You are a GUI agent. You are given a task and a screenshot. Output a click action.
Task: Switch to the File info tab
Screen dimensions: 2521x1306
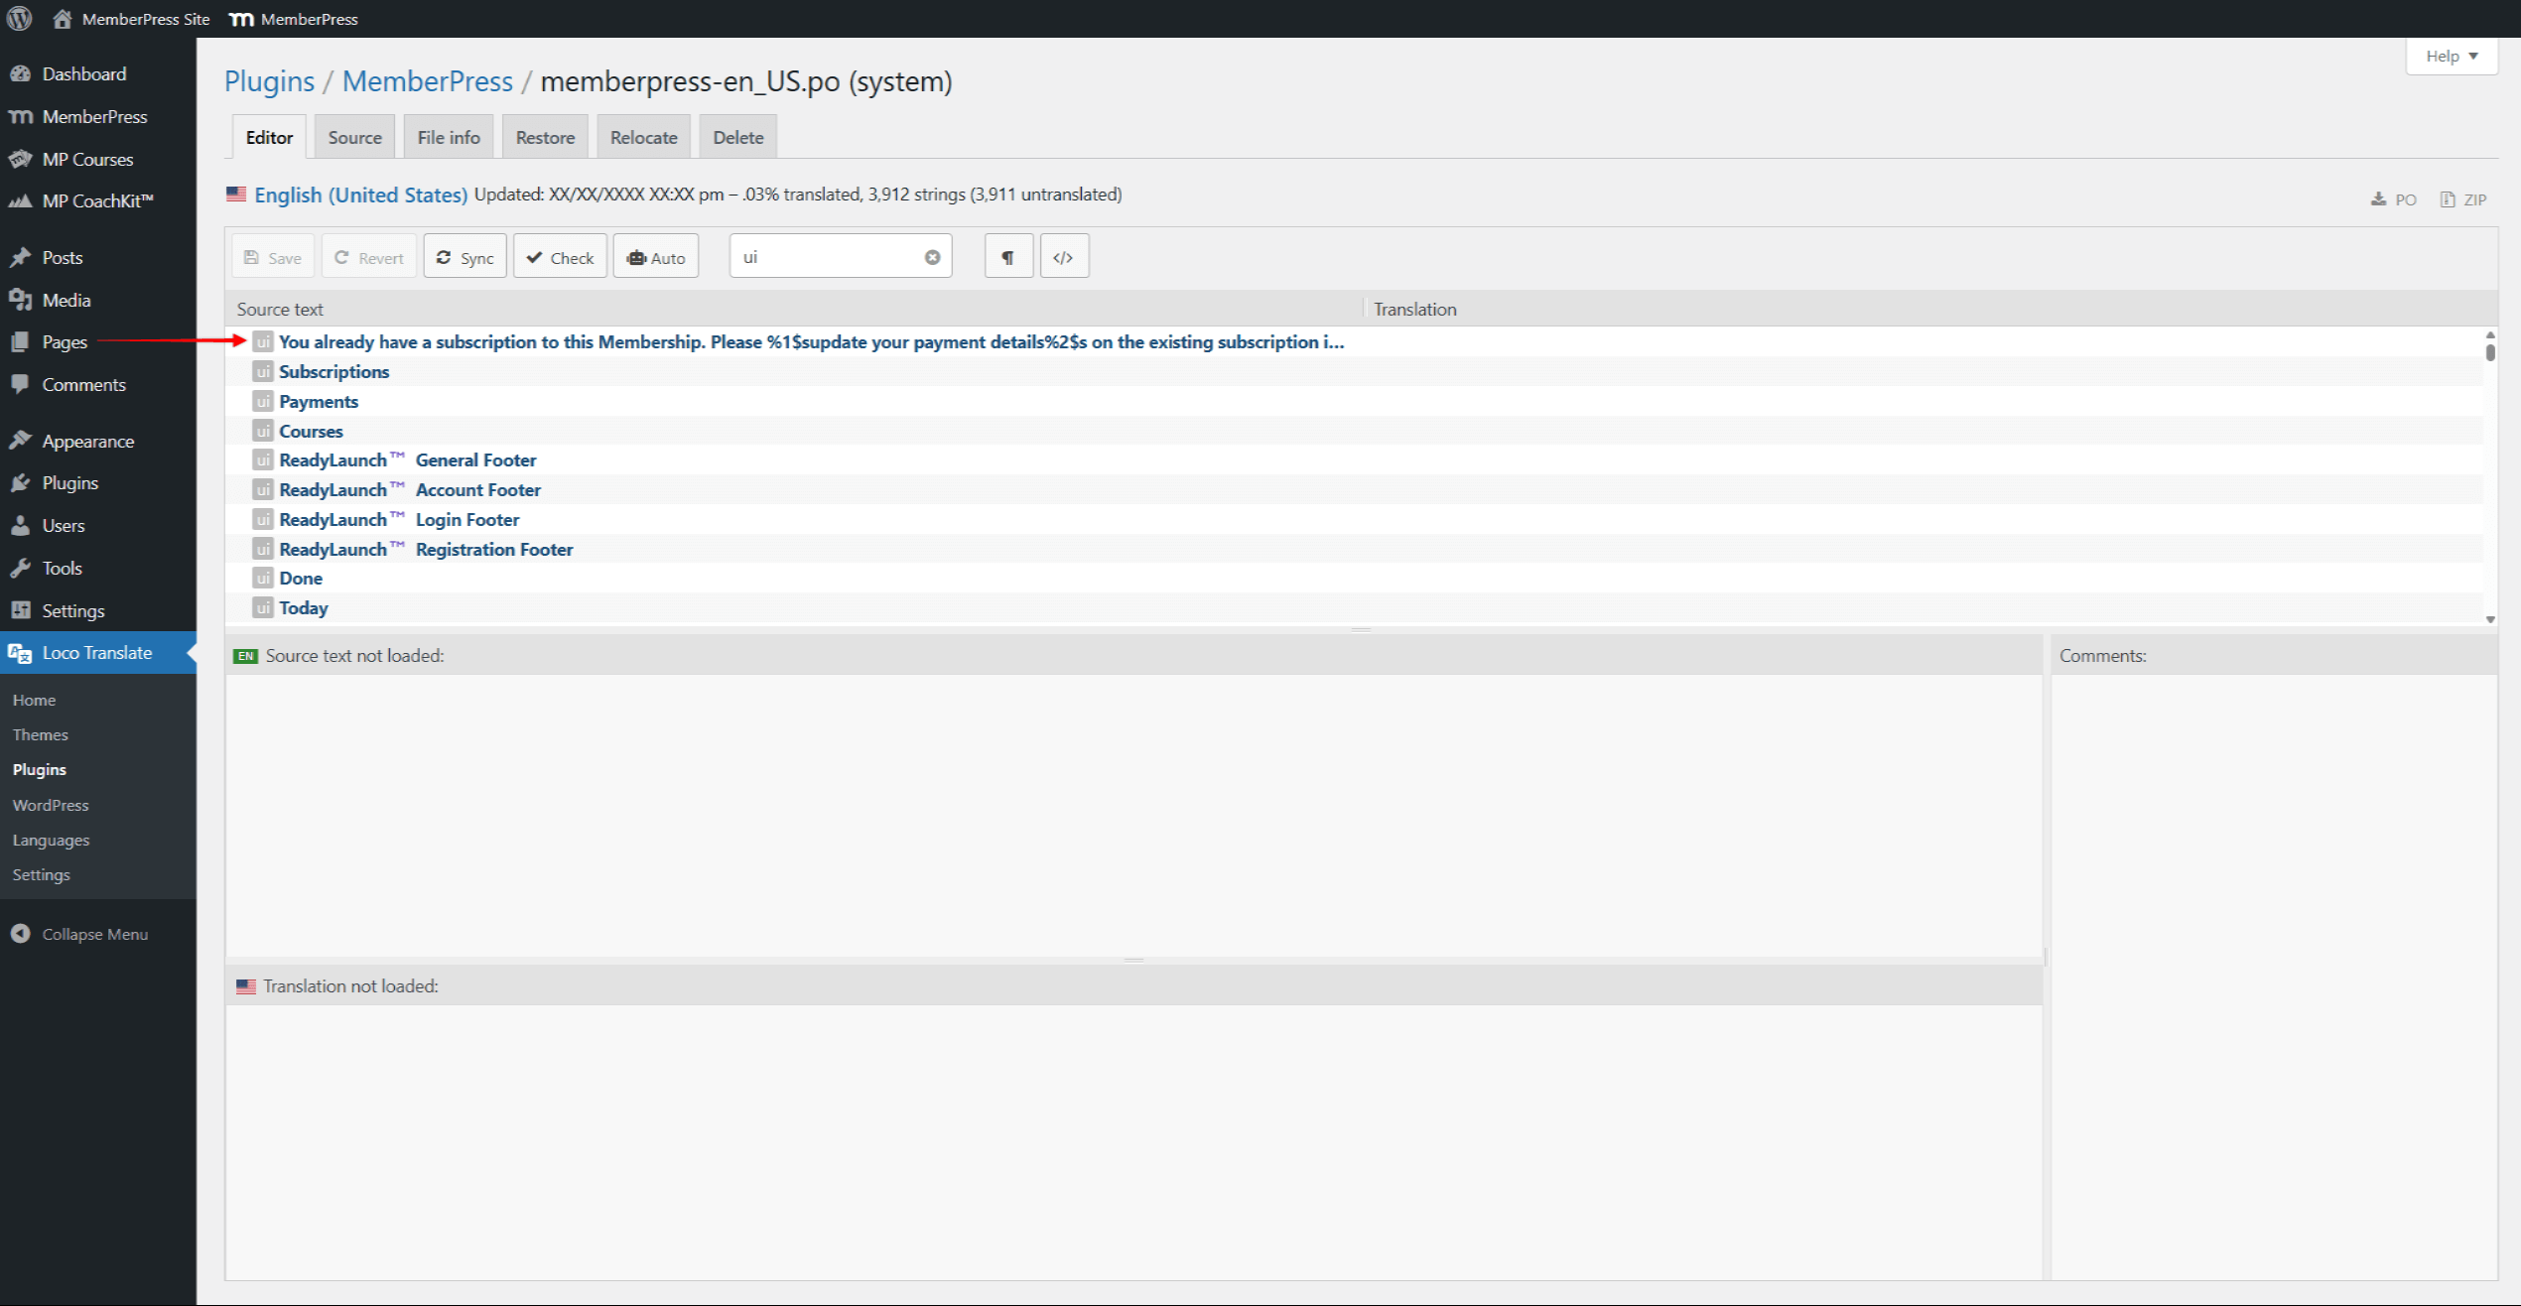point(449,137)
